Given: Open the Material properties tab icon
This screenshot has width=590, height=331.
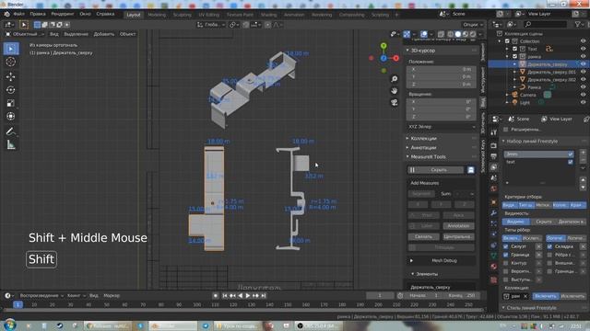Looking at the screenshot, I should pos(494,267).
